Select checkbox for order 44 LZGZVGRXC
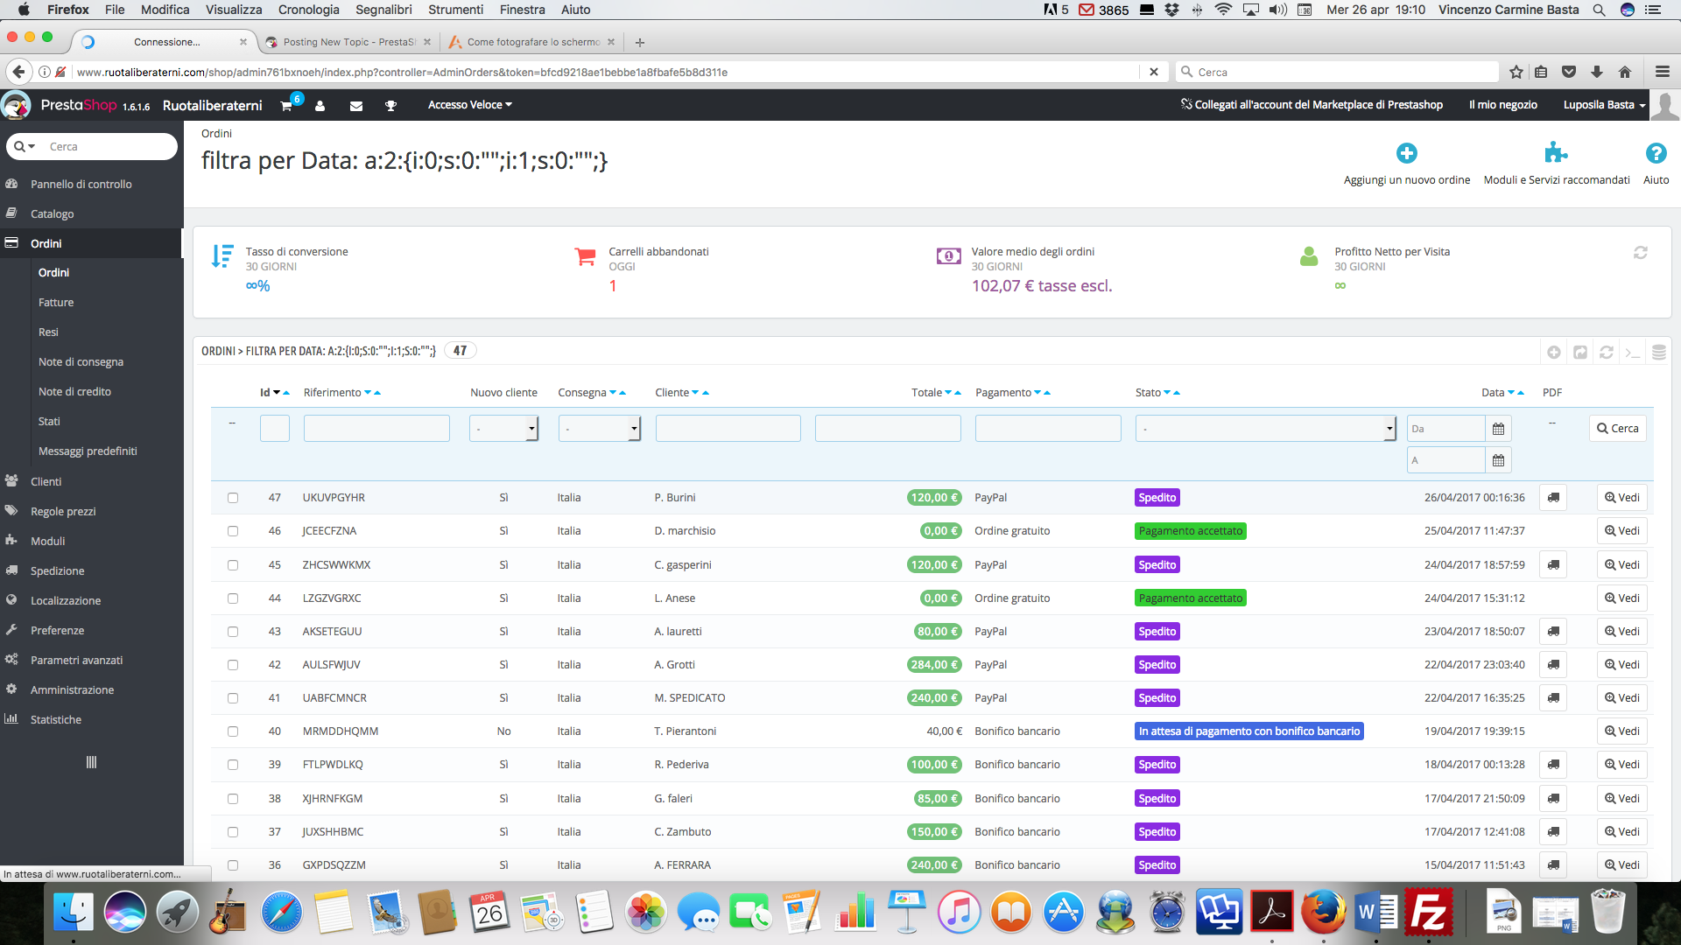The image size is (1681, 945). (x=233, y=598)
